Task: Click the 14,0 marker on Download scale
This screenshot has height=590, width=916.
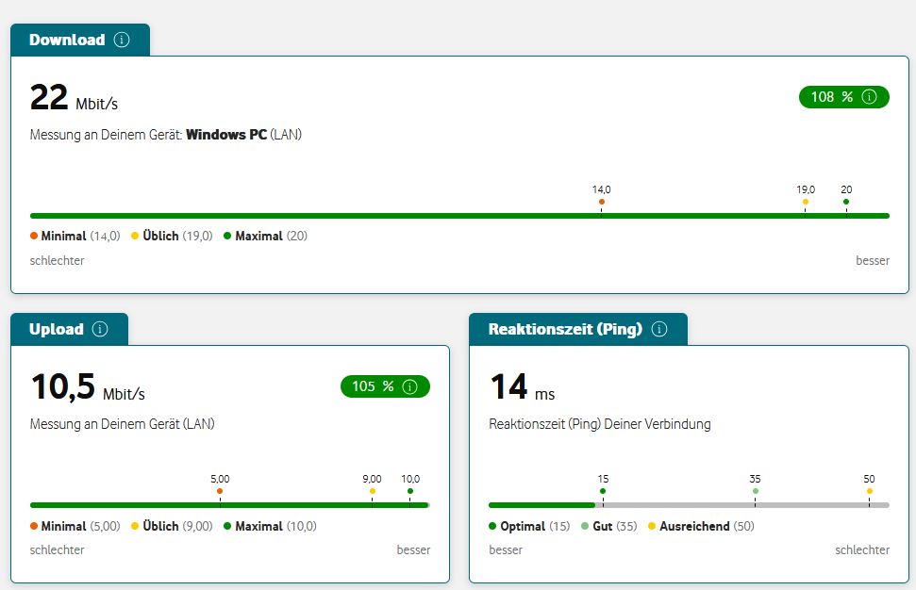Action: point(601,201)
